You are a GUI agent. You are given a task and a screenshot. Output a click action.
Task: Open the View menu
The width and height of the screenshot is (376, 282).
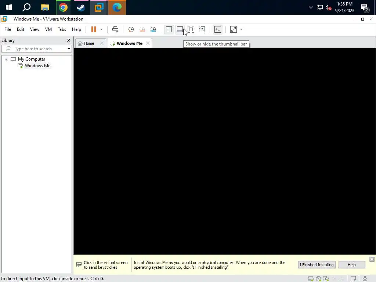click(x=35, y=29)
